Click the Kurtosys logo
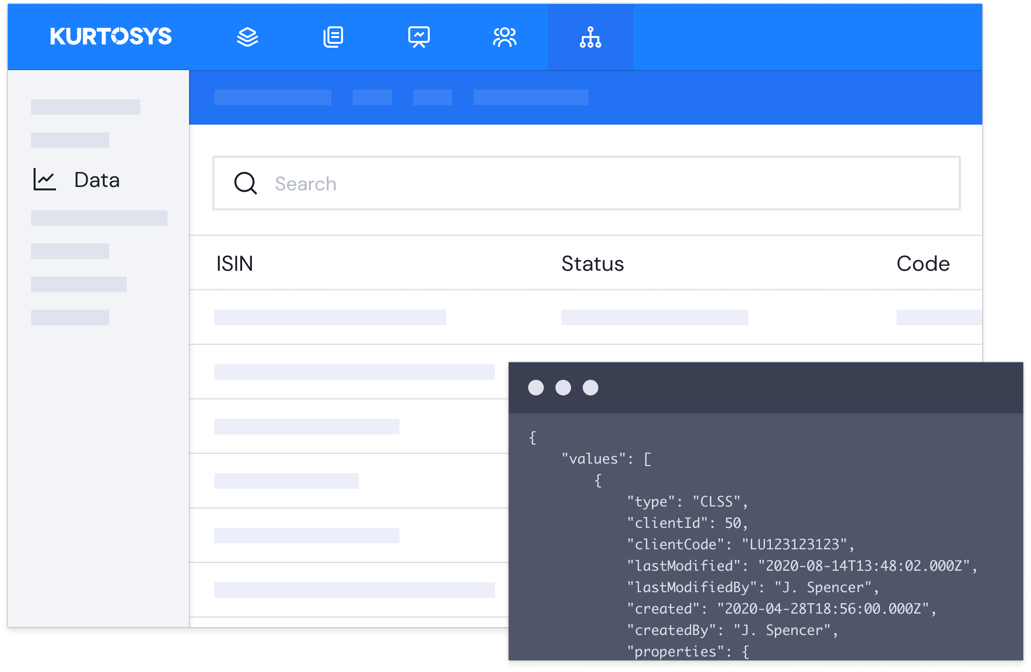1031x672 pixels. coord(111,37)
